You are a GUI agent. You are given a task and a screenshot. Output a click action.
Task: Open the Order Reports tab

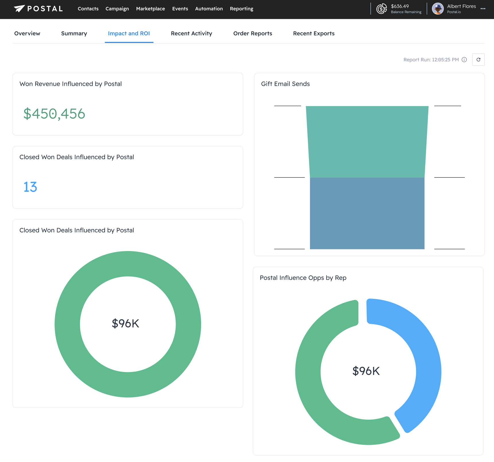(x=252, y=34)
